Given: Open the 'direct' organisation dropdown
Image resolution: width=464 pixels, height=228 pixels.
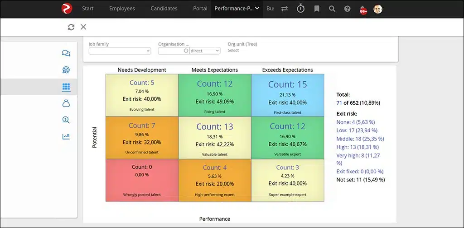Looking at the screenshot, I should (x=205, y=51).
